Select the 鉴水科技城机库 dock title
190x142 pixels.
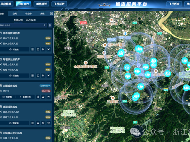[11, 33]
